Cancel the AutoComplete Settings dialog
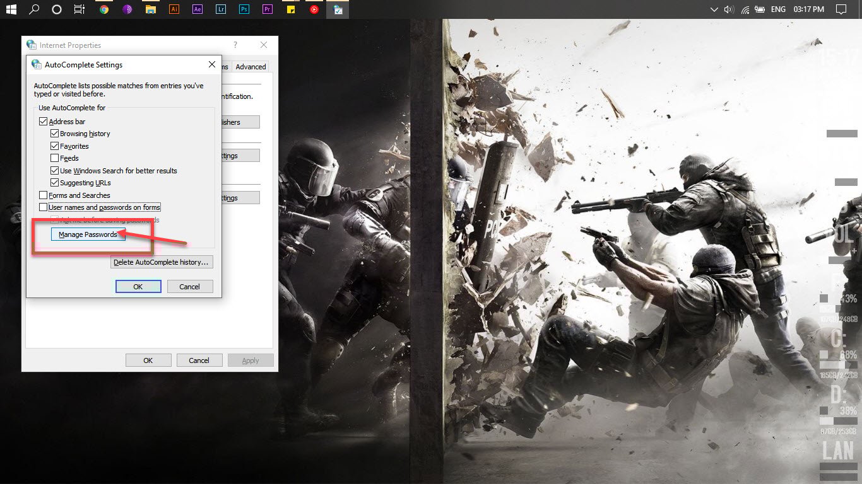The image size is (862, 484). (190, 286)
